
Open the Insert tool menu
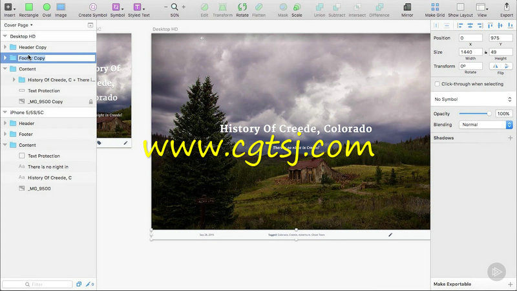(9, 10)
